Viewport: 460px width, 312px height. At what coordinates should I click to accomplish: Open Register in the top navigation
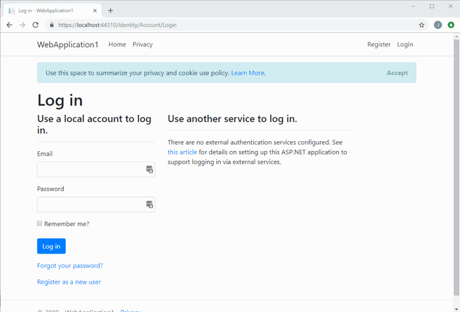379,45
